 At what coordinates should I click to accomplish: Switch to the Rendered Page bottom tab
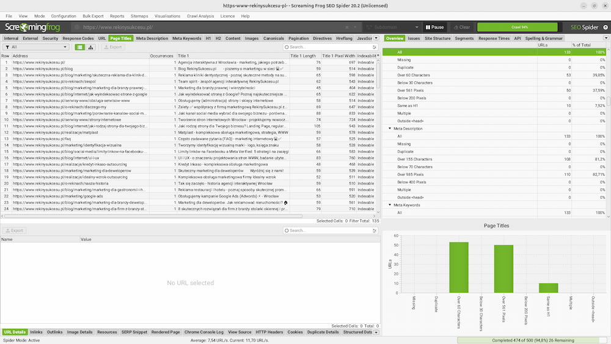(166, 332)
